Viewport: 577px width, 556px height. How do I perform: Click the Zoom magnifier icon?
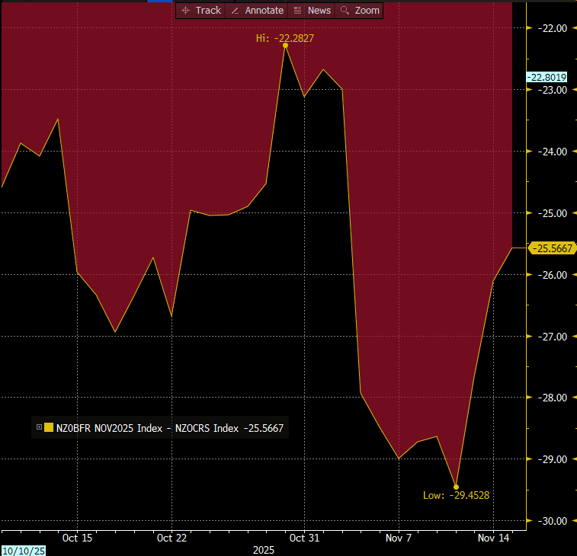(x=345, y=10)
